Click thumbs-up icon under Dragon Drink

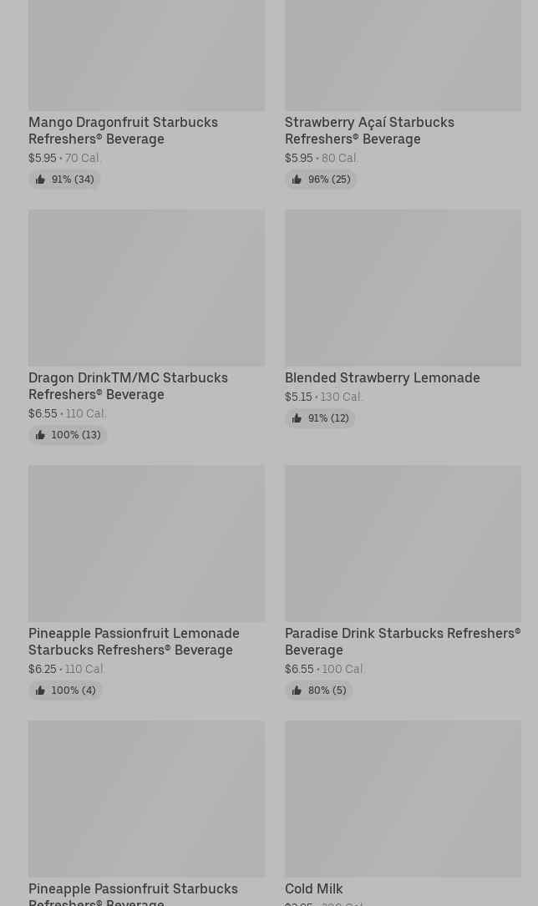(40, 435)
